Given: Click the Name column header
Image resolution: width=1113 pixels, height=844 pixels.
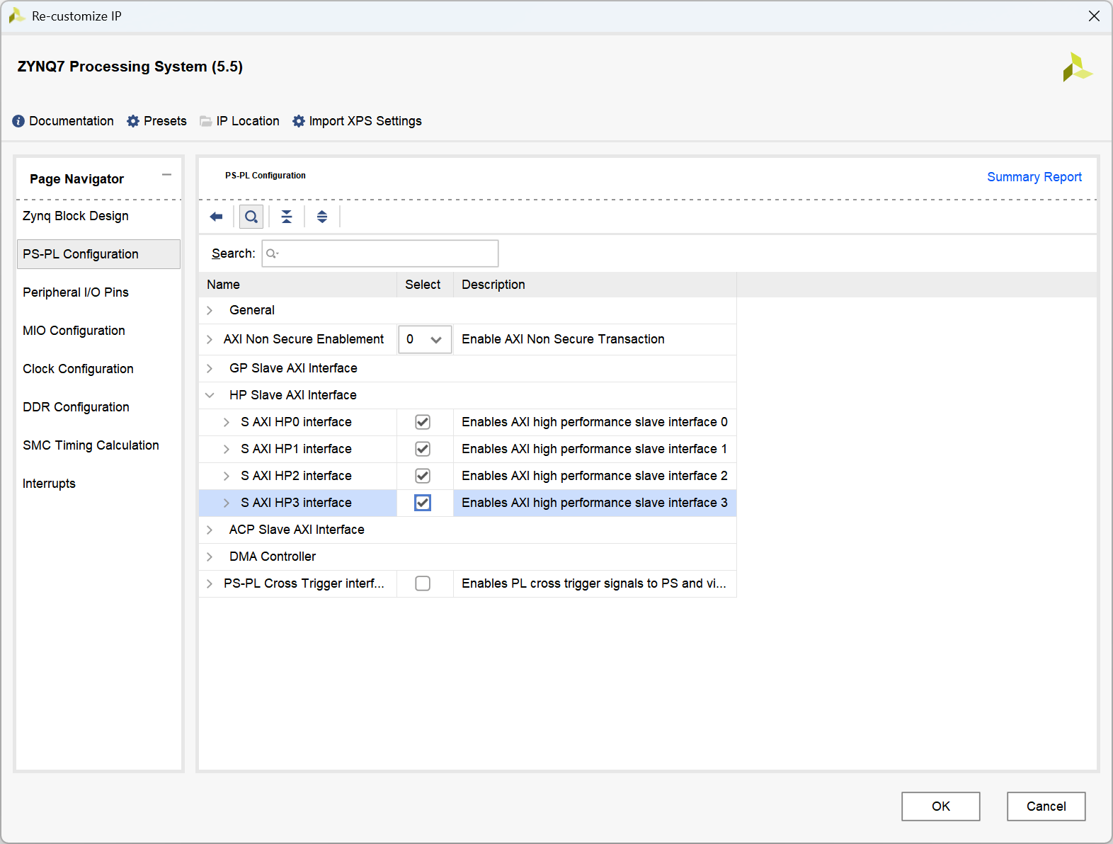Looking at the screenshot, I should point(298,285).
